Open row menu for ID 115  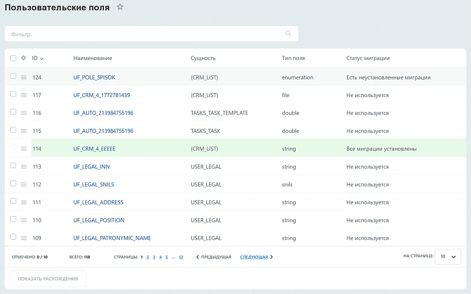click(24, 131)
